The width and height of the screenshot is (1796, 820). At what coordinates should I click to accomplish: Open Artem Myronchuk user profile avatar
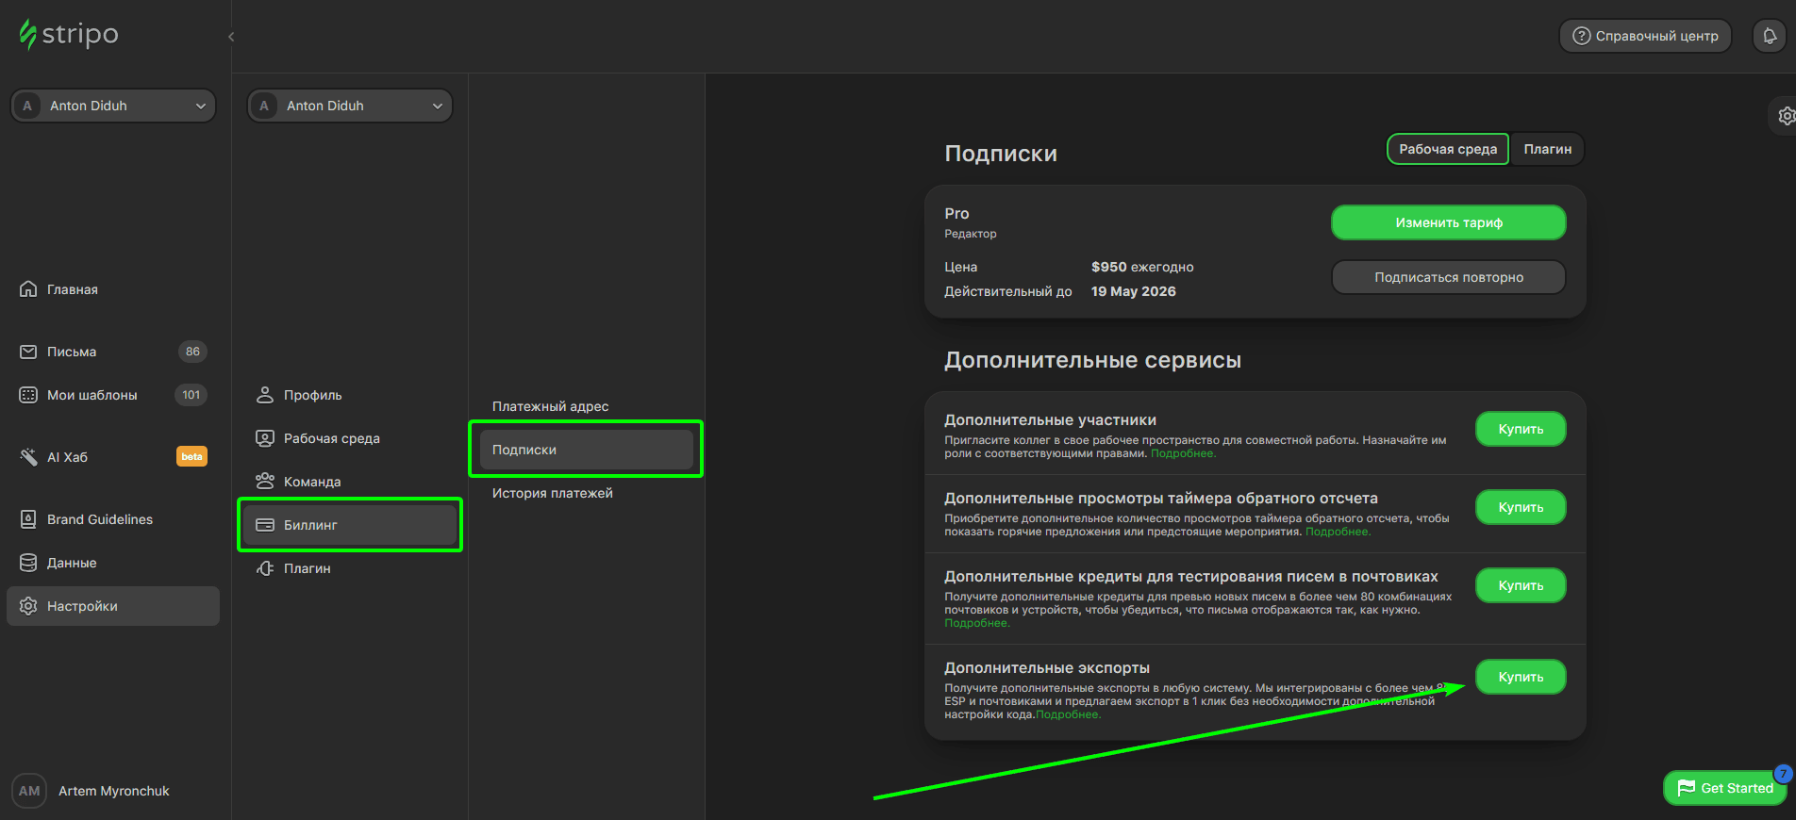tap(29, 791)
